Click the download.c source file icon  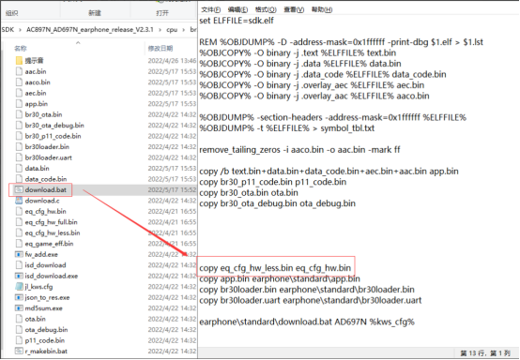tap(19, 201)
